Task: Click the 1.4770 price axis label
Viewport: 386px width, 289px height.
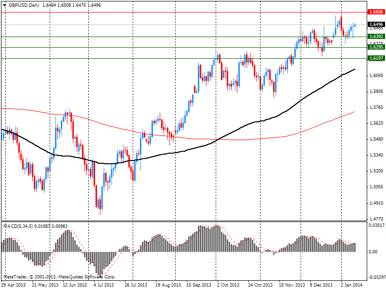Action: [376, 219]
